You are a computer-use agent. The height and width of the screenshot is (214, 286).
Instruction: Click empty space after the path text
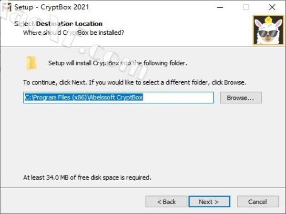[178, 97]
